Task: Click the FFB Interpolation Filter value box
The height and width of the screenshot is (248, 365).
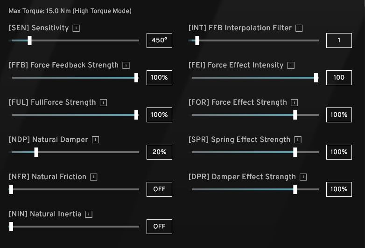Action: click(339, 40)
